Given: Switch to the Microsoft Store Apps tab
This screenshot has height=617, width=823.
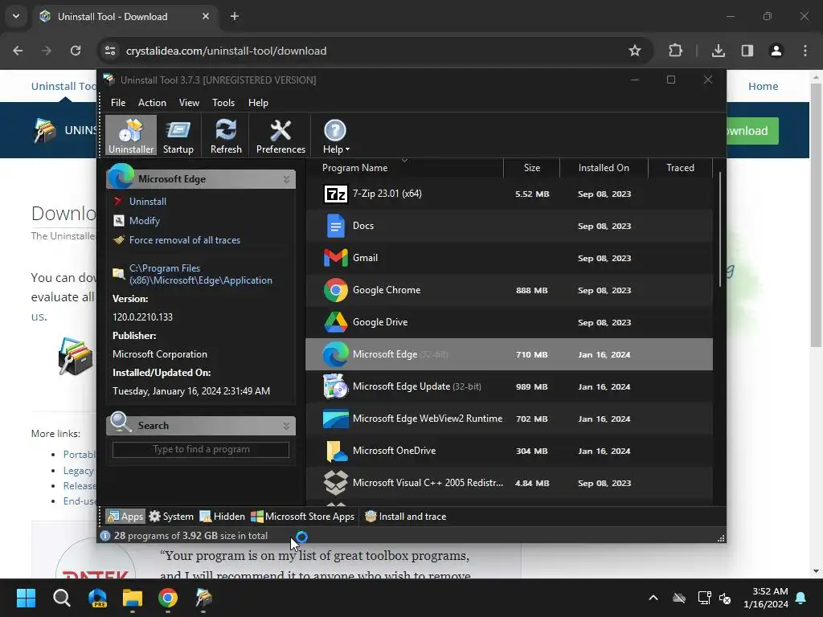Looking at the screenshot, I should [x=303, y=517].
